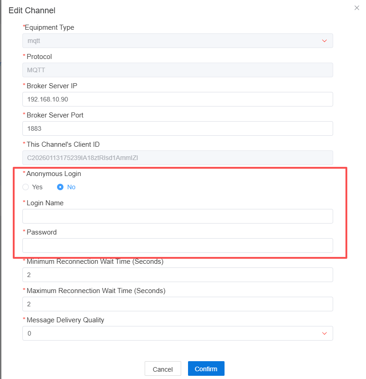Click the Maximum Reconnection Wait Time input
Image resolution: width=366 pixels, height=379 pixels.
(177, 304)
